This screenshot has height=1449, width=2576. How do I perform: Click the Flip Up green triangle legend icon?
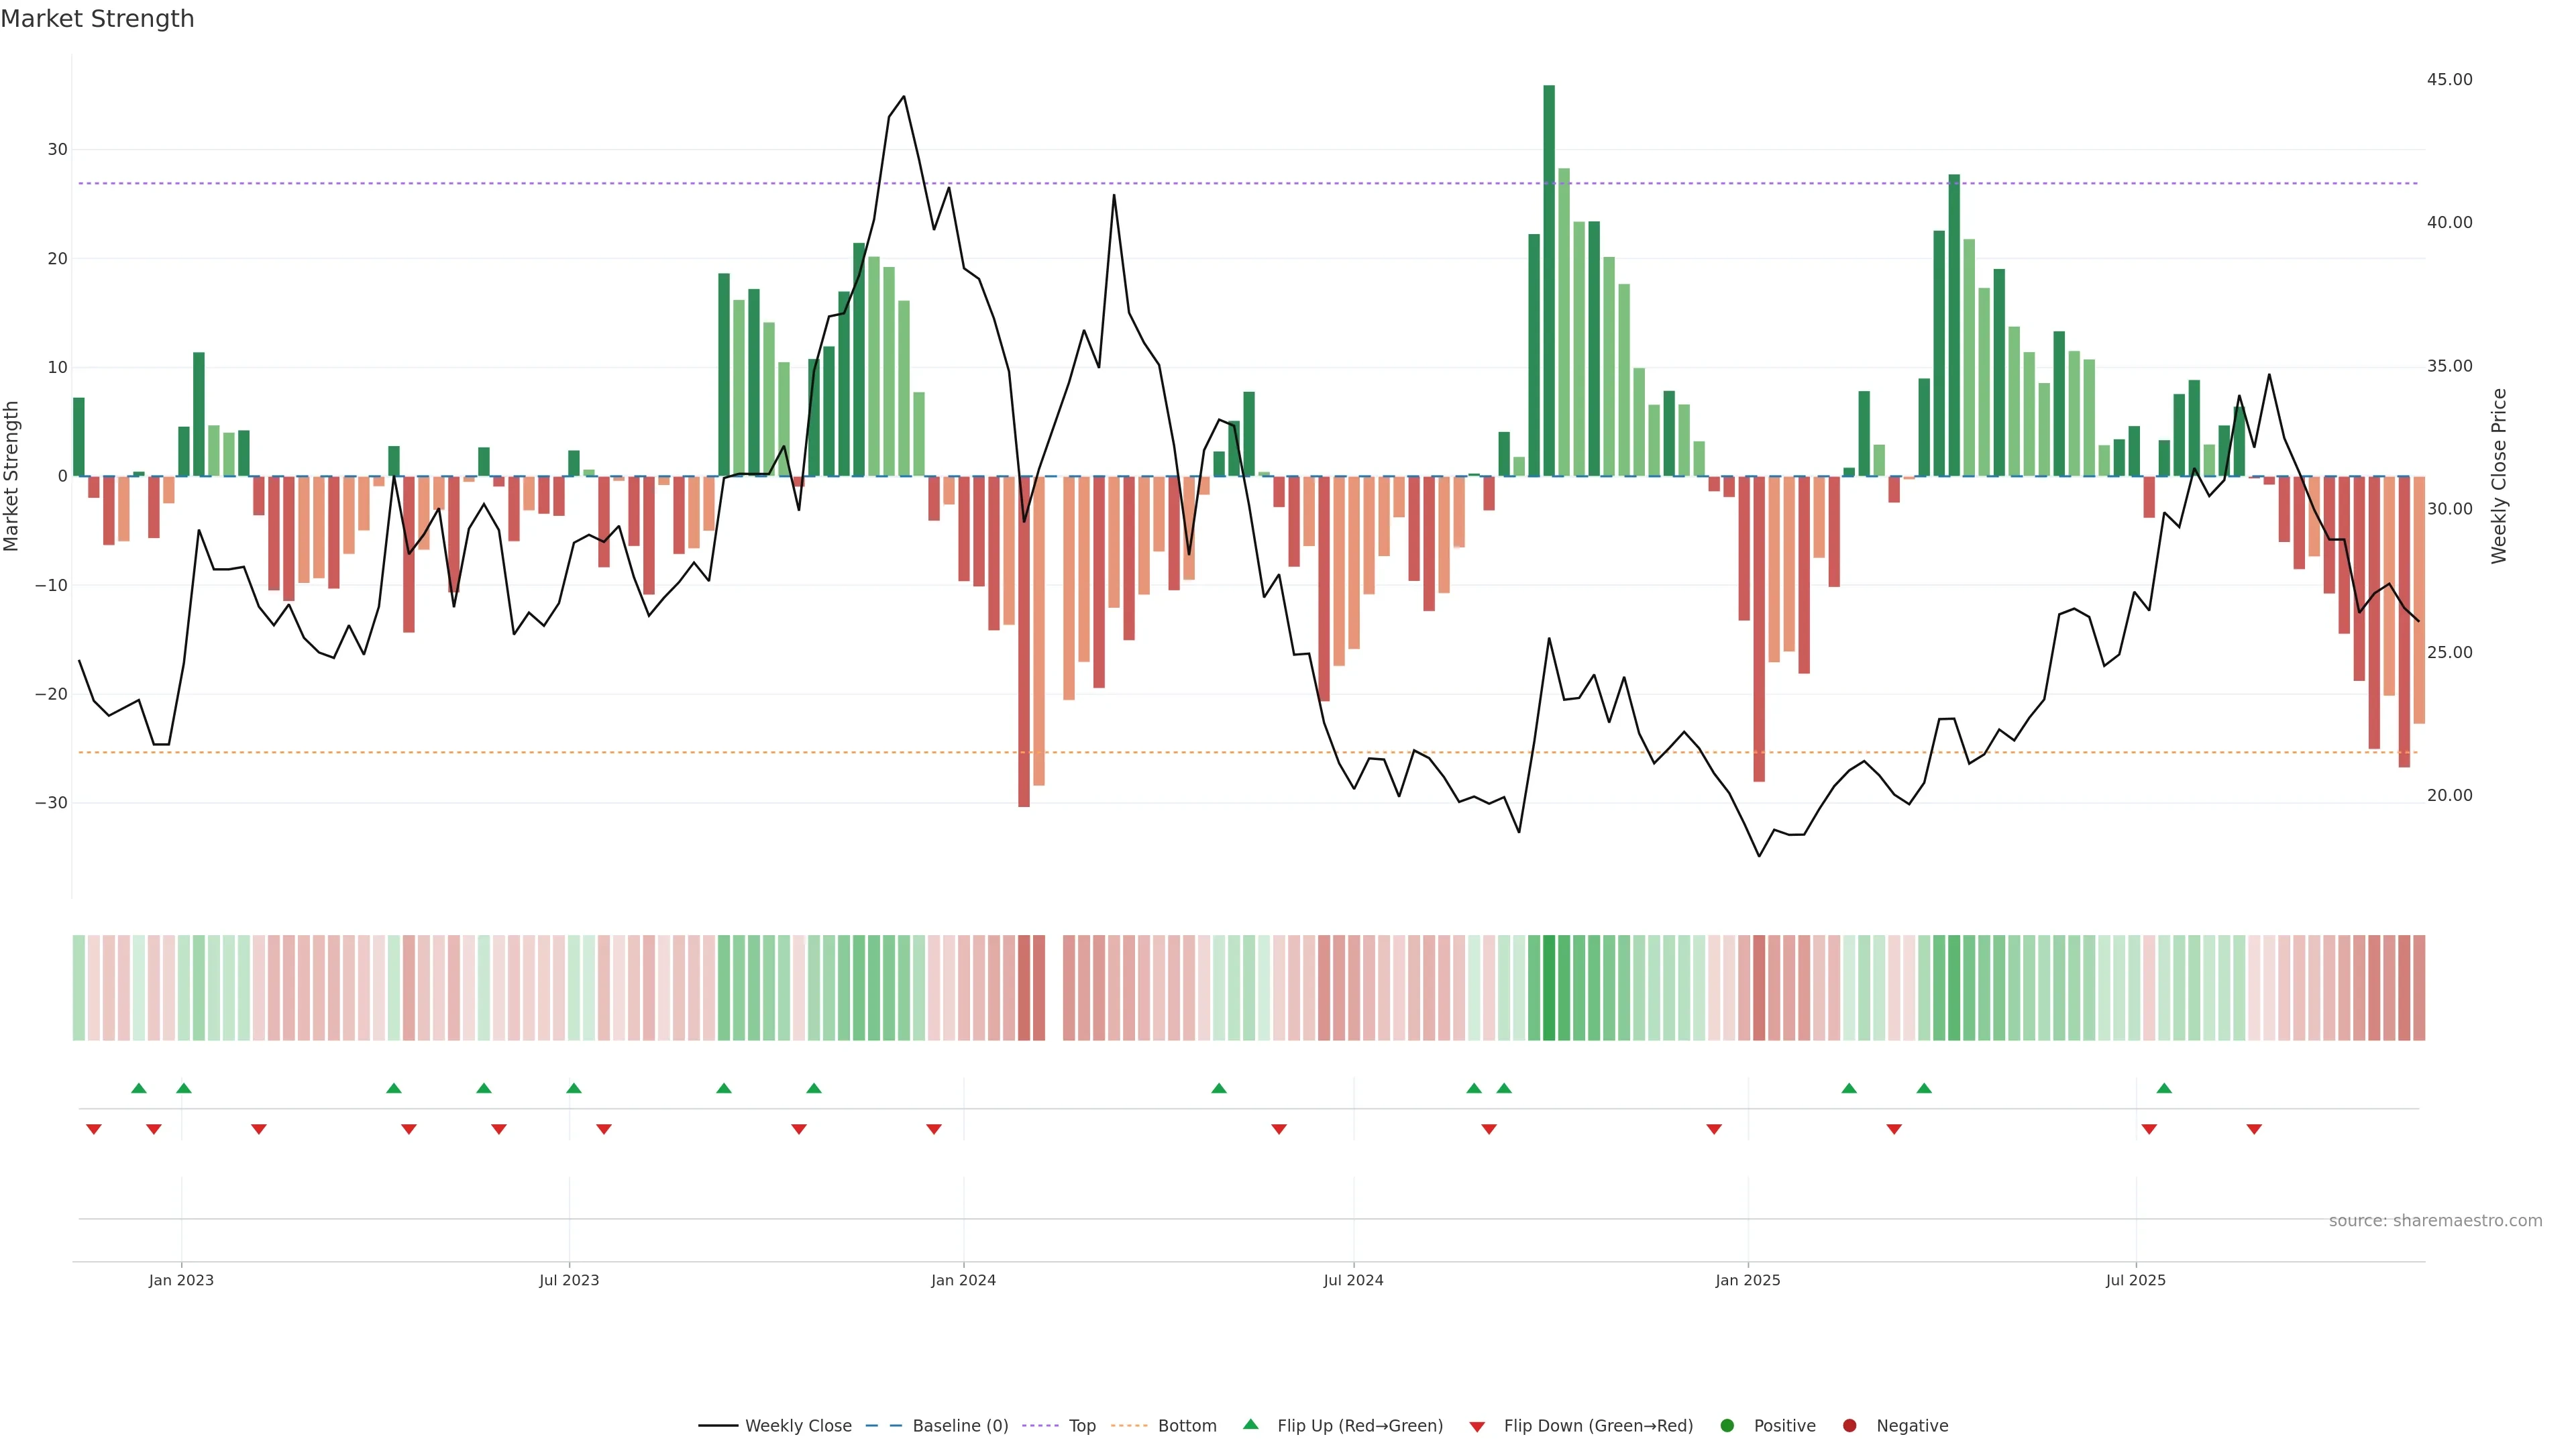(x=1250, y=1424)
